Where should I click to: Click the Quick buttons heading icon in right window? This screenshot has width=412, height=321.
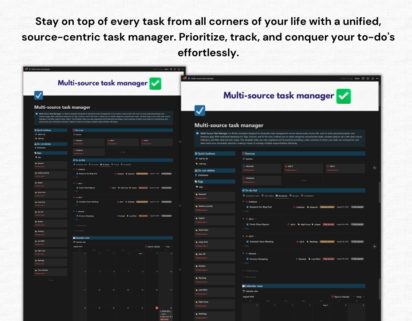pyautogui.click(x=196, y=154)
